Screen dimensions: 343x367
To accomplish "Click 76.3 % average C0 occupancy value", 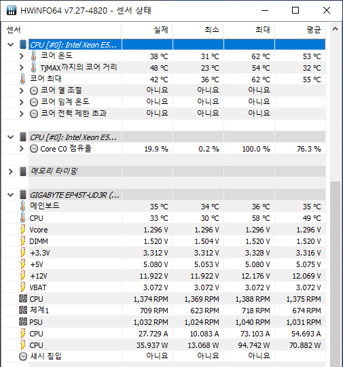I will pos(309,149).
